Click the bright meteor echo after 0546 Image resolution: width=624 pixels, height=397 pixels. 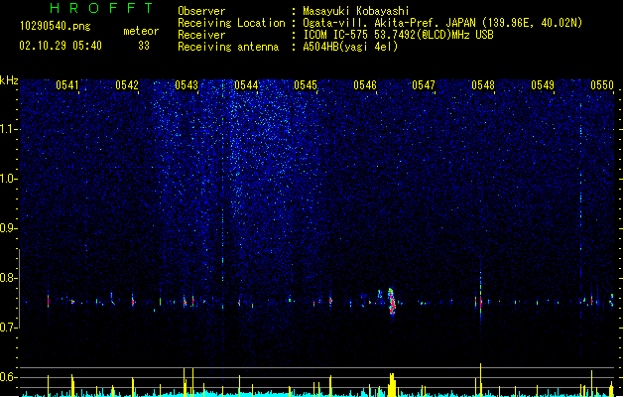392,301
